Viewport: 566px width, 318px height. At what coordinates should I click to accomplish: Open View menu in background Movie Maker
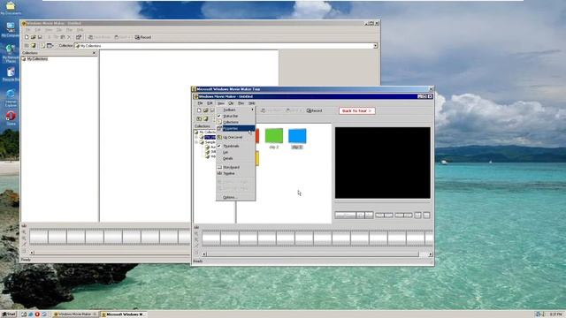click(49, 29)
